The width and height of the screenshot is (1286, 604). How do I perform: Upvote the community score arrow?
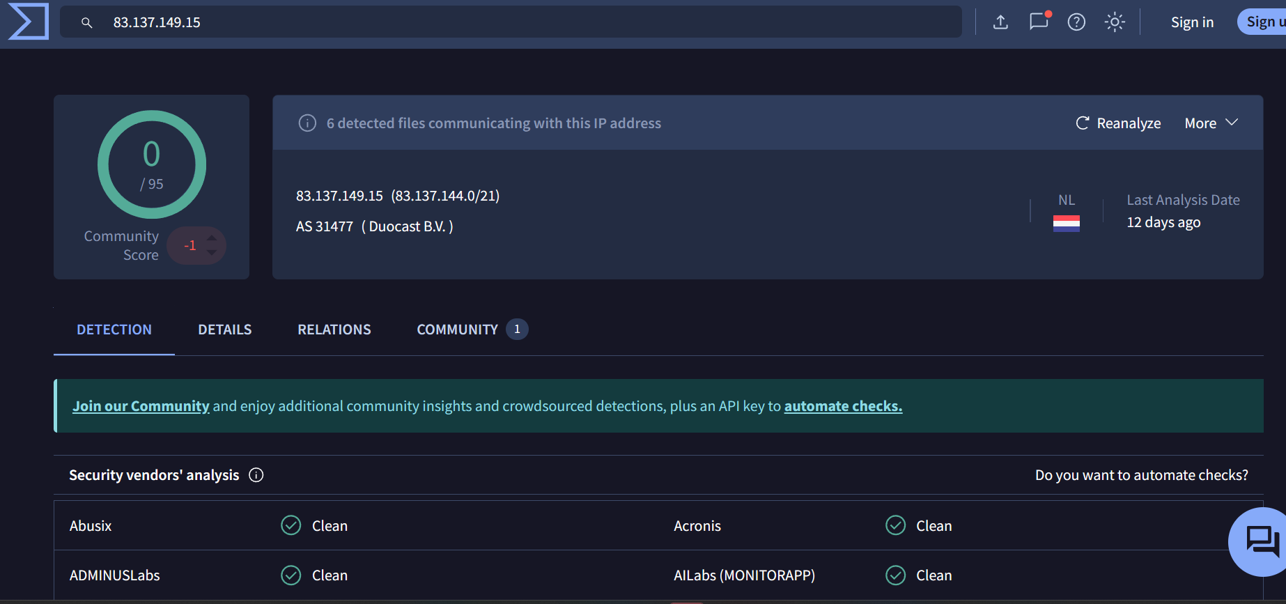pyautogui.click(x=212, y=238)
